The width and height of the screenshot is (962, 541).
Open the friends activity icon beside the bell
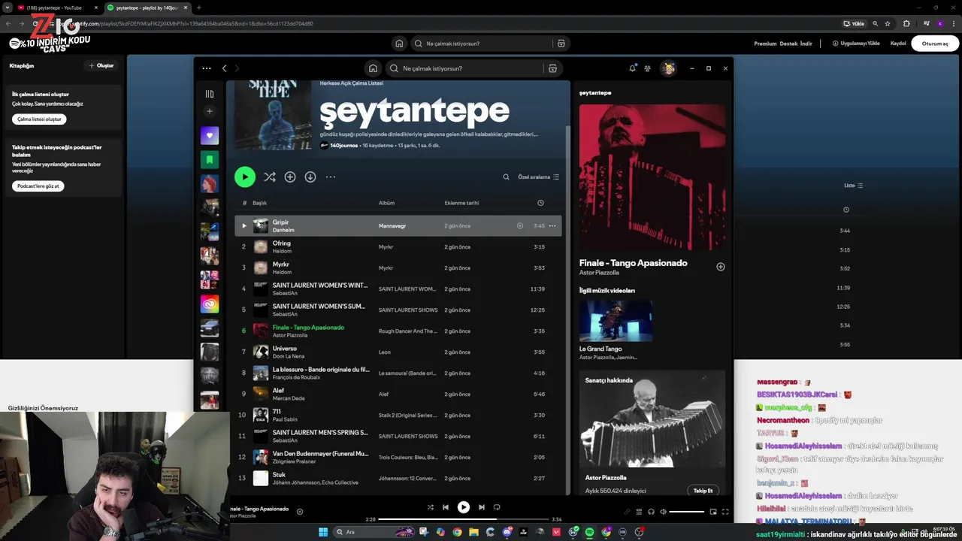tap(647, 68)
